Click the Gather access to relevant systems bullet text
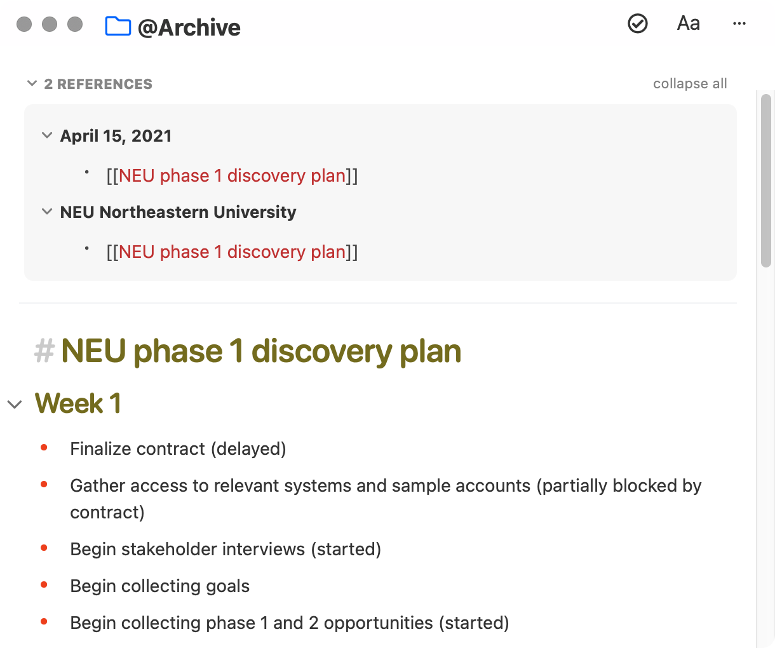This screenshot has height=648, width=775. point(386,499)
